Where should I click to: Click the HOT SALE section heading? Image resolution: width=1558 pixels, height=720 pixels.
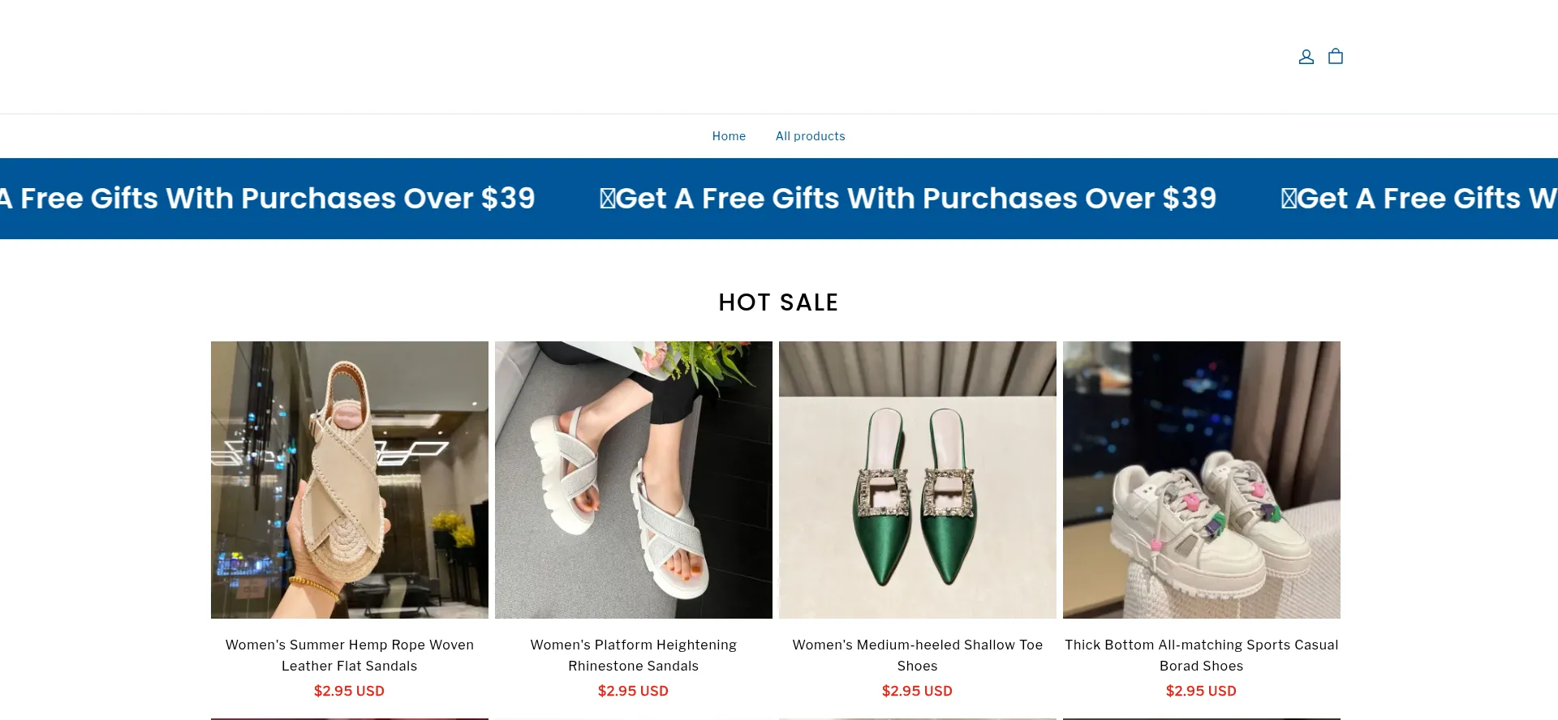point(778,302)
